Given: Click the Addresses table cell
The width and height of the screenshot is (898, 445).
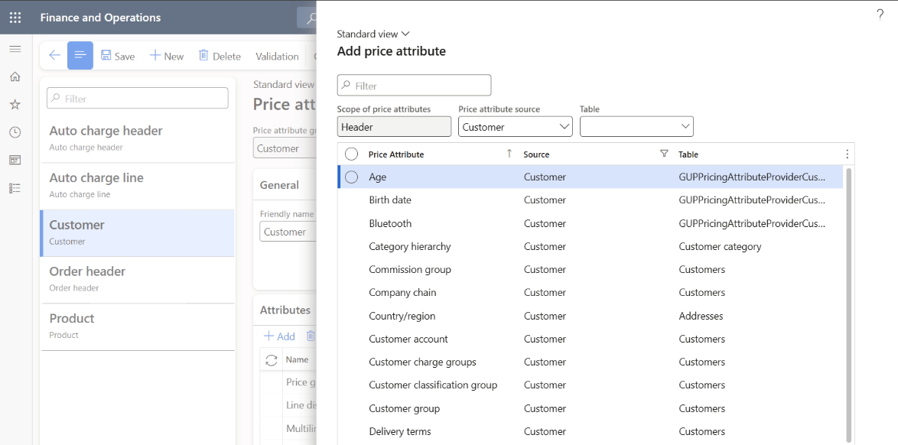Looking at the screenshot, I should click(x=701, y=316).
